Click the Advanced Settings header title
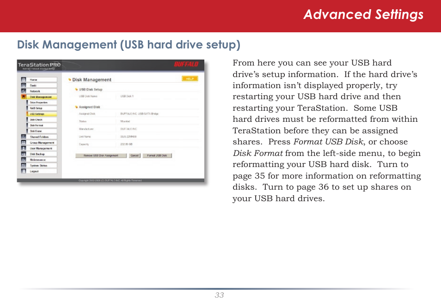Screen dimensions: 441x305 coord(363,15)
